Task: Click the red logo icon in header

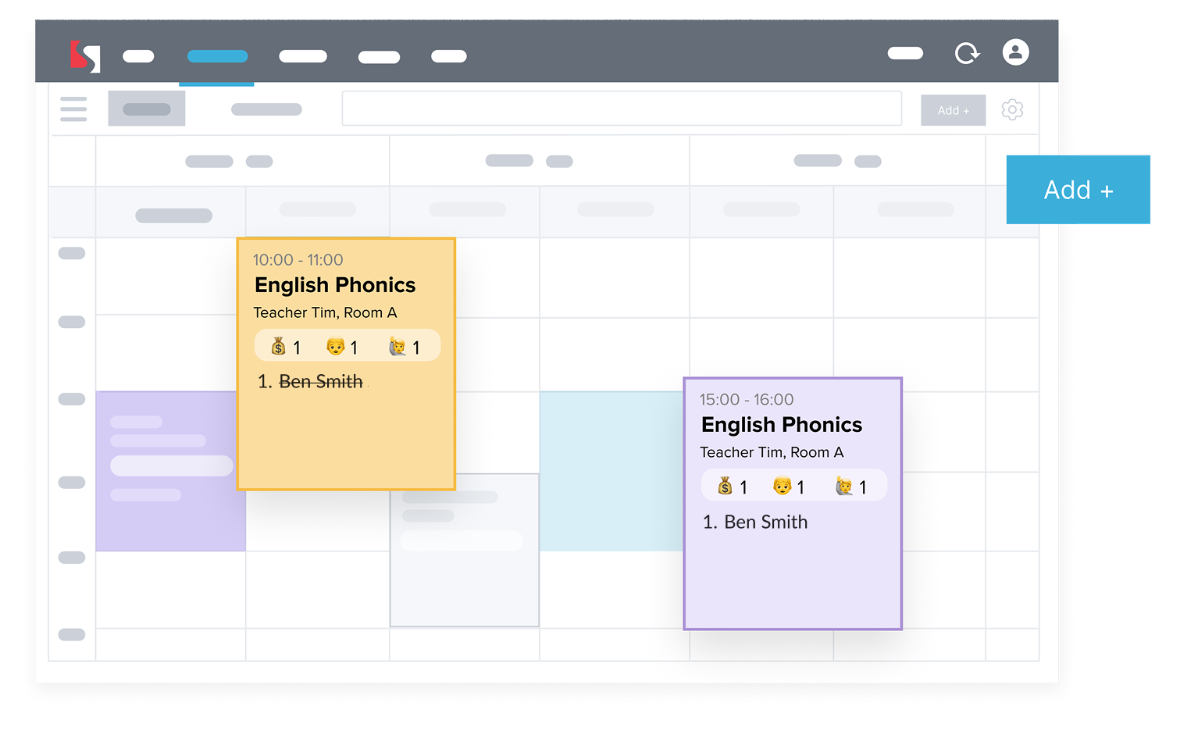Action: click(x=85, y=56)
